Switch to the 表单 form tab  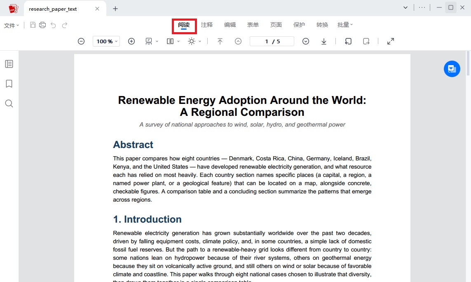coord(253,25)
